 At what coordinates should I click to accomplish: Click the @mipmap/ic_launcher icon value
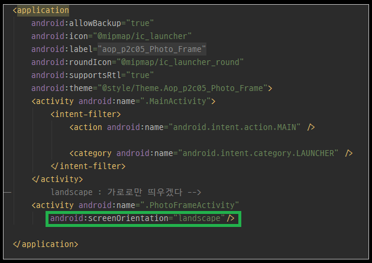coord(142,36)
